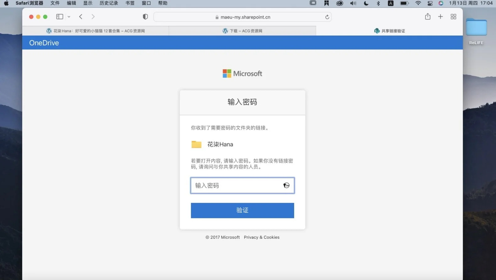Switch to the 下载 – ACG资源网 tab
This screenshot has height=280, width=496.
click(242, 31)
